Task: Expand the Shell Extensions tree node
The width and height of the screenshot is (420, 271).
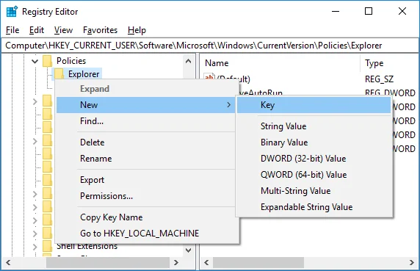Action: [35, 246]
